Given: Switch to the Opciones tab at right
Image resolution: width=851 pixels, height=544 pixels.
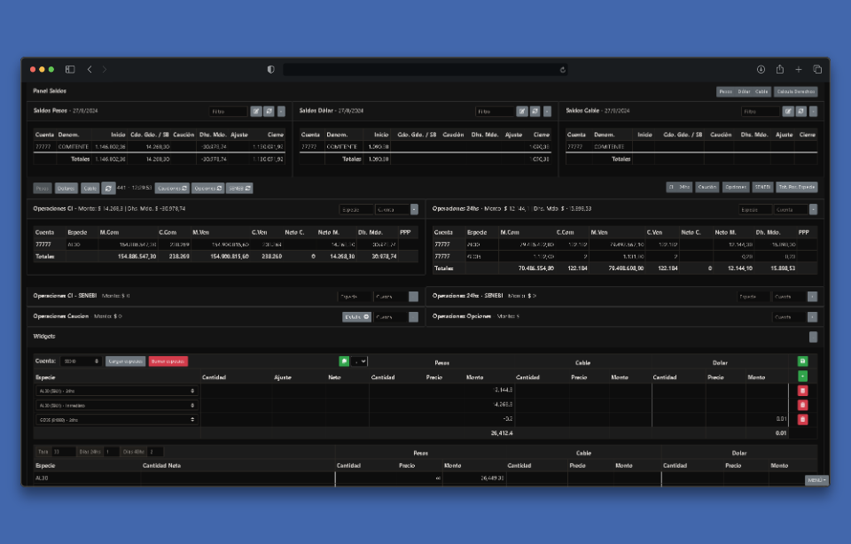Looking at the screenshot, I should point(736,187).
